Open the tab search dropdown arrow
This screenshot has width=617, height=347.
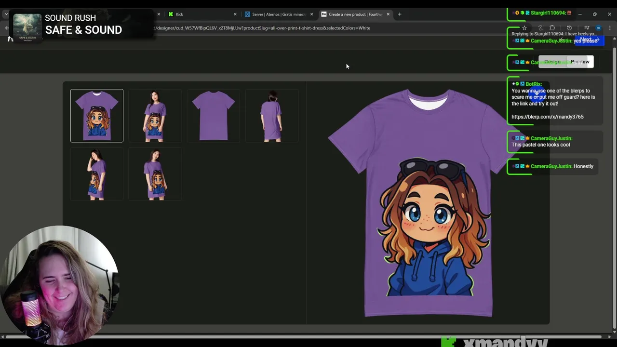pyautogui.click(x=6, y=14)
